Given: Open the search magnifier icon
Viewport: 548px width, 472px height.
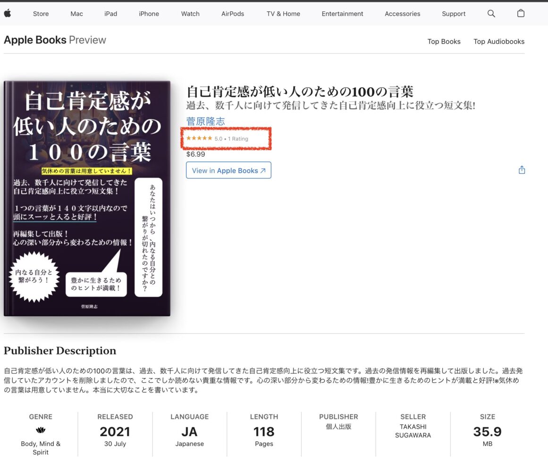Looking at the screenshot, I should tap(491, 13).
